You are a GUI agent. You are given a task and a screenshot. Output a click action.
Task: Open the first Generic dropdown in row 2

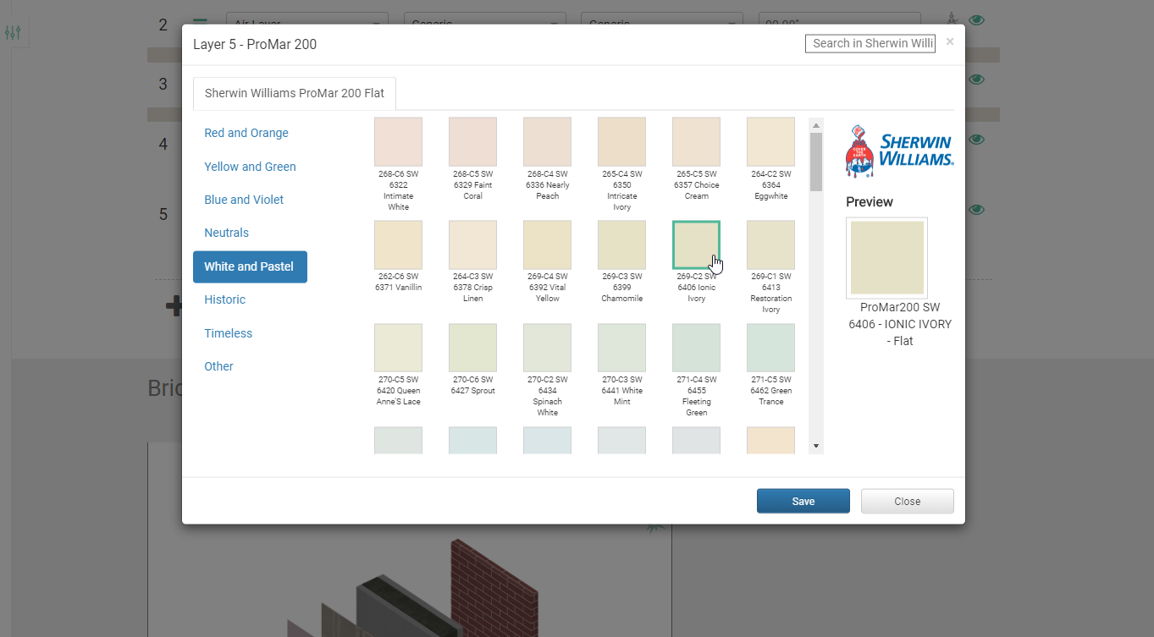coord(485,24)
